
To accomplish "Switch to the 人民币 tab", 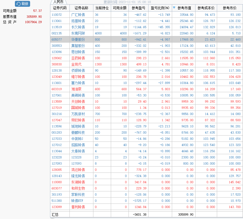I will (58, 2).
